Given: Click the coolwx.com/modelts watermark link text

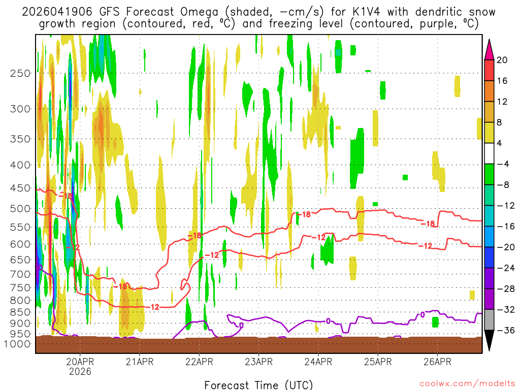Looking at the screenshot, I should 467,384.
